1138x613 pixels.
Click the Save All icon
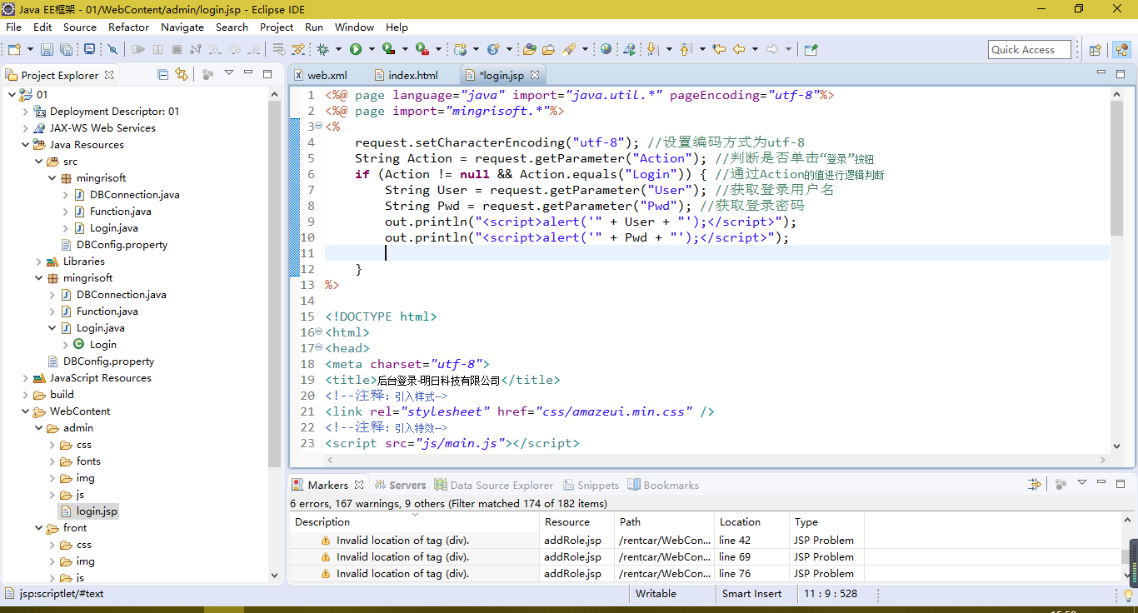tap(66, 50)
